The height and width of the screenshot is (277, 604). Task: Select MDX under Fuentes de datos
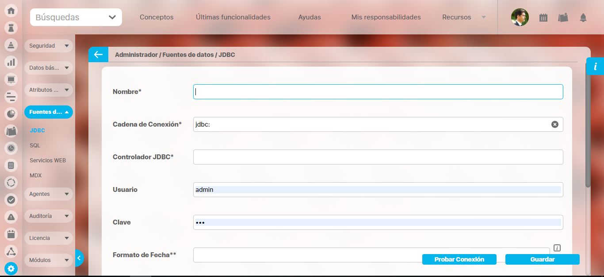36,176
